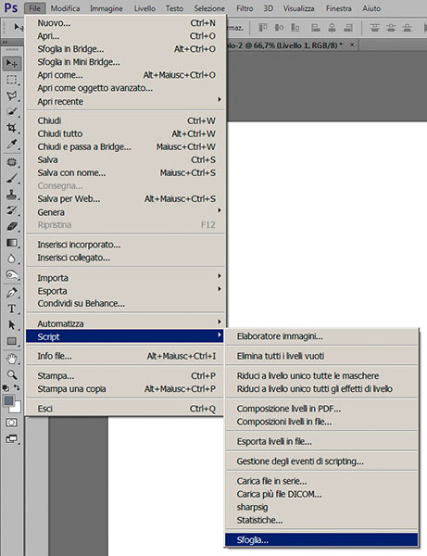
Task: Change screen mode icon
Action: click(12, 439)
